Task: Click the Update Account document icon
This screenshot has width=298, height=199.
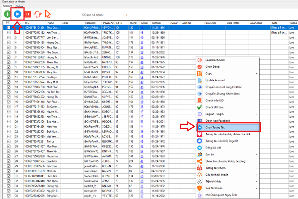Action: 199,80
